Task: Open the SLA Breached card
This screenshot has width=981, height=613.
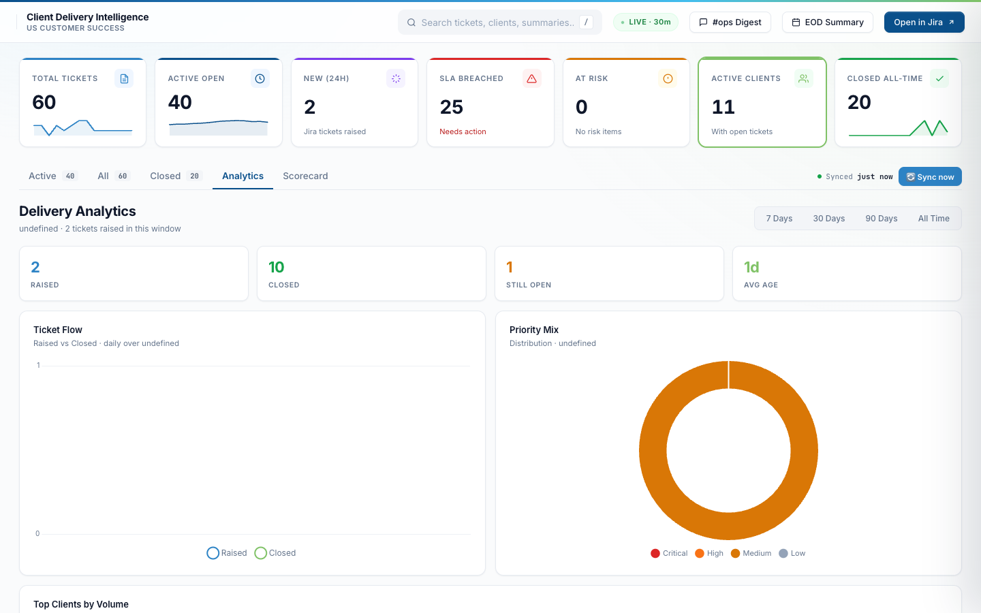Action: point(490,102)
